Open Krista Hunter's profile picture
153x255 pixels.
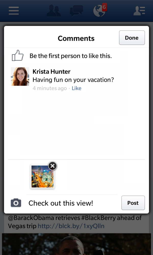[20, 76]
